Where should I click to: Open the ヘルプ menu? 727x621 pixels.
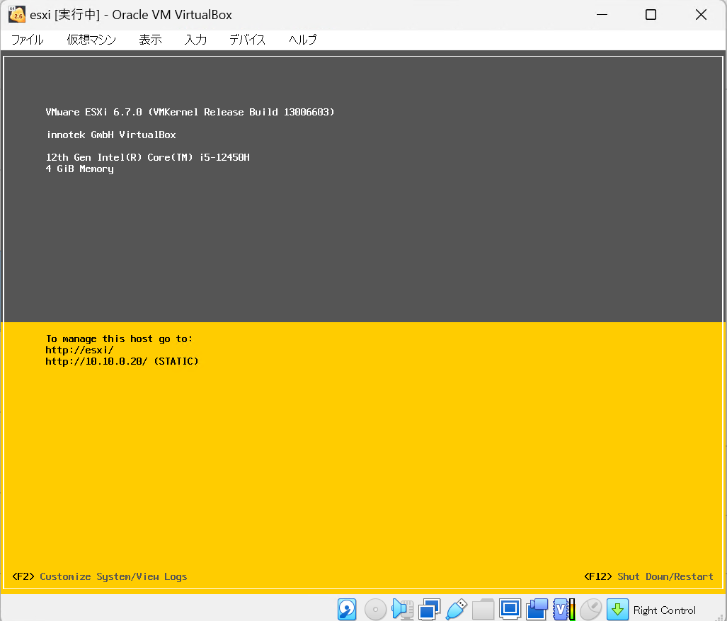(303, 40)
